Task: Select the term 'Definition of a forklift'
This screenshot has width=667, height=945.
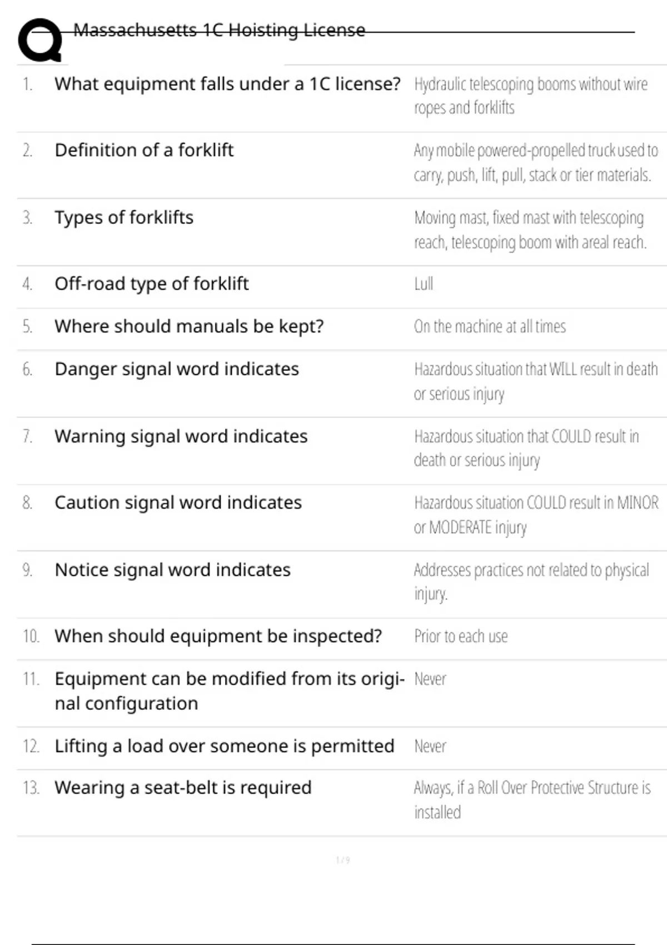Action: (144, 150)
